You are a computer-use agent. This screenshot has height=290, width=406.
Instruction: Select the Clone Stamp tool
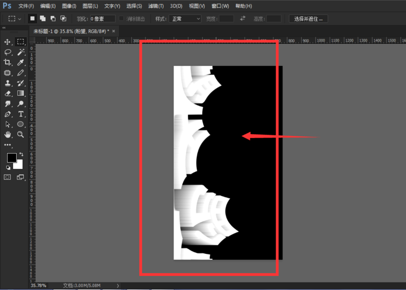coord(7,83)
